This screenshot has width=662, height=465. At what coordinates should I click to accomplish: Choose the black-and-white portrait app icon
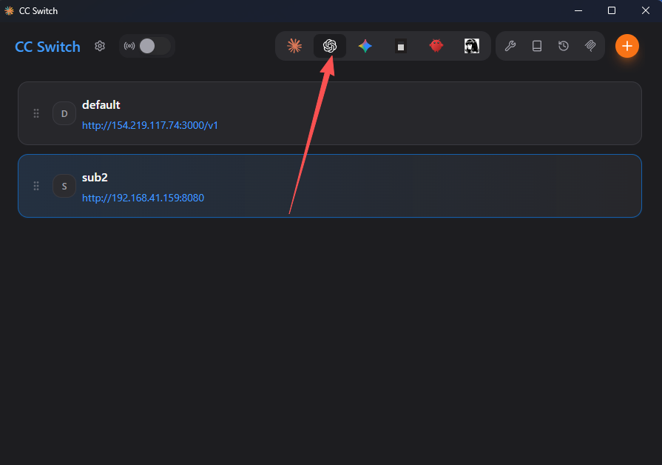point(472,46)
